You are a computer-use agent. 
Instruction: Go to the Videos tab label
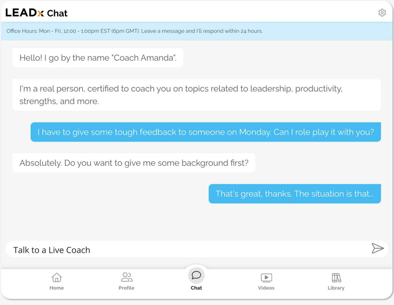click(x=266, y=288)
